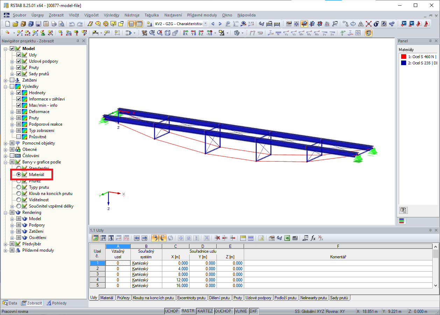Image resolution: width=440 pixels, height=315 pixels.
Task: Toggle the project navigator panel icon
Action: (x=131, y=24)
